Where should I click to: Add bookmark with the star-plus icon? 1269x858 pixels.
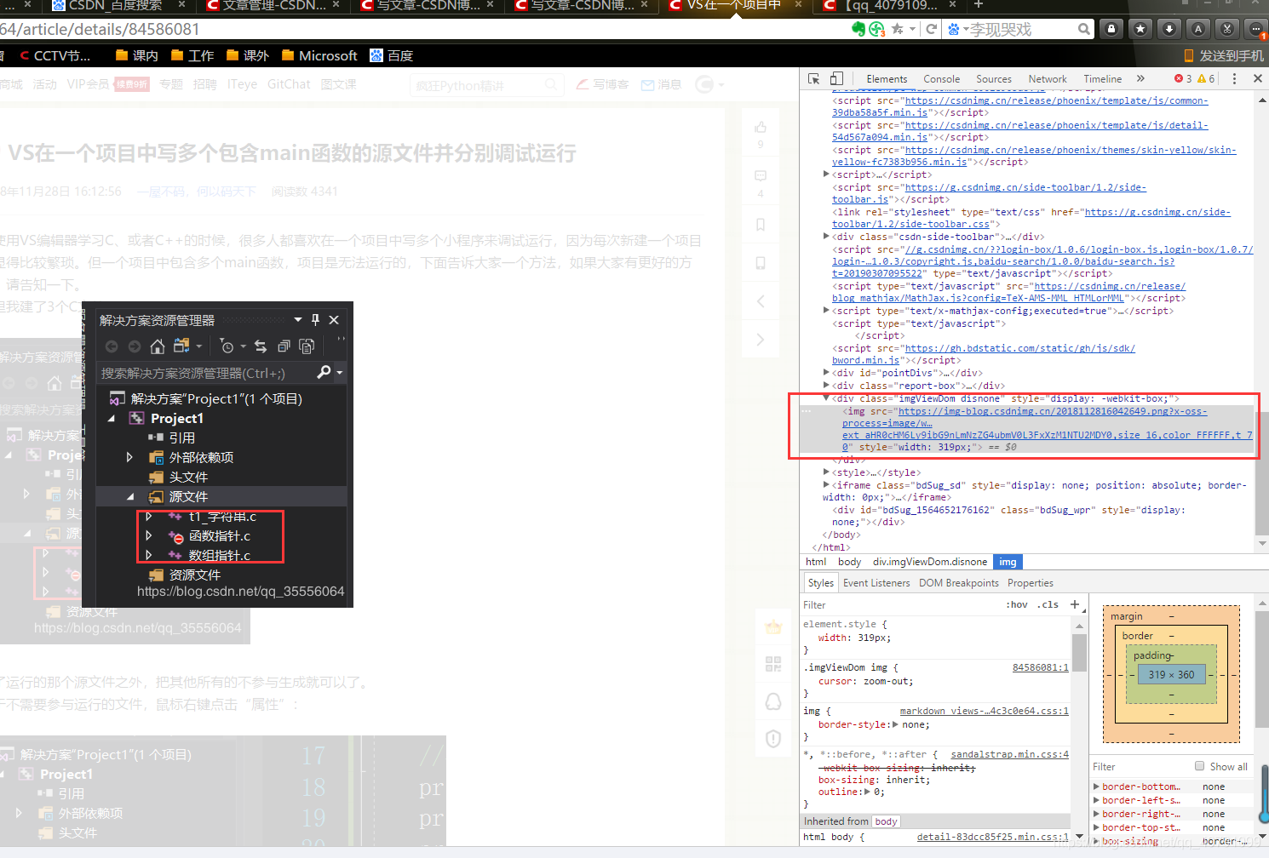[898, 29]
